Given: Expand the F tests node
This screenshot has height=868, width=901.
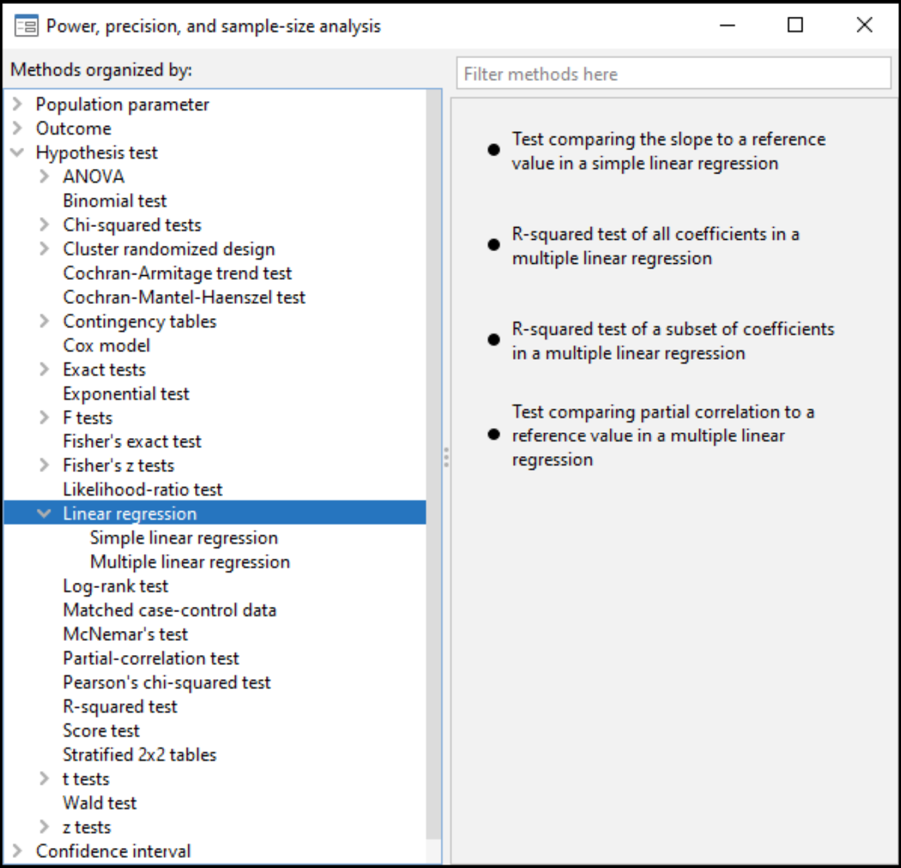Looking at the screenshot, I should (44, 417).
